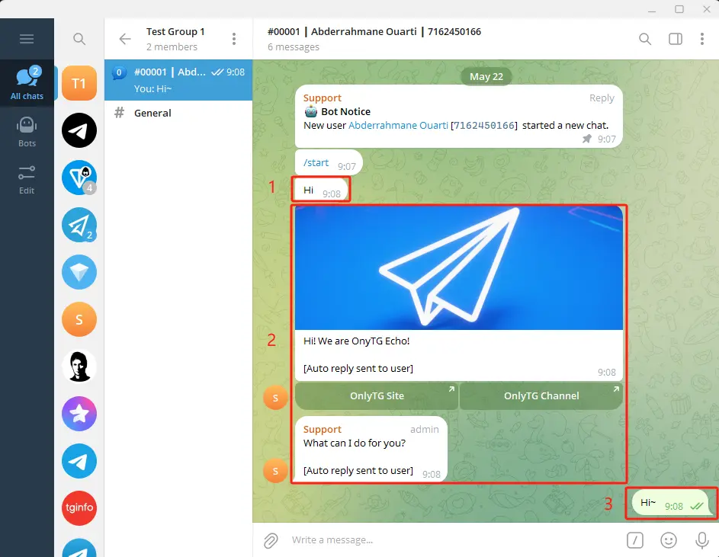Open the main hamburger menu
The height and width of the screenshot is (557, 719).
[x=27, y=38]
